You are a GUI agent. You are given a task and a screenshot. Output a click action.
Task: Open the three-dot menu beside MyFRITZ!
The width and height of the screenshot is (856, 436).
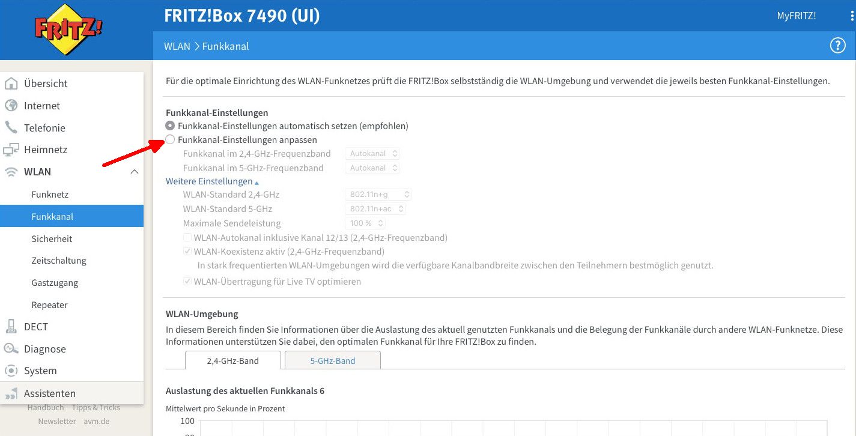[x=852, y=16]
